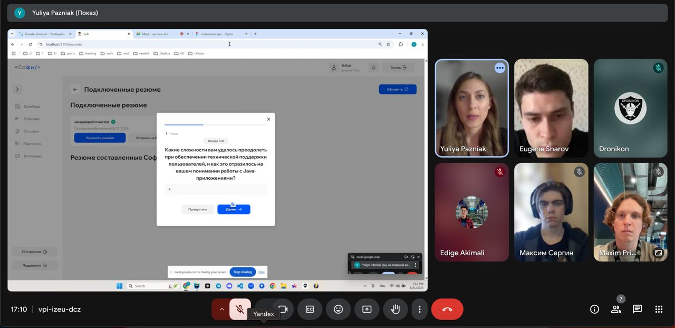
Task: Go back with Назад in the dialog
Action: point(172,133)
